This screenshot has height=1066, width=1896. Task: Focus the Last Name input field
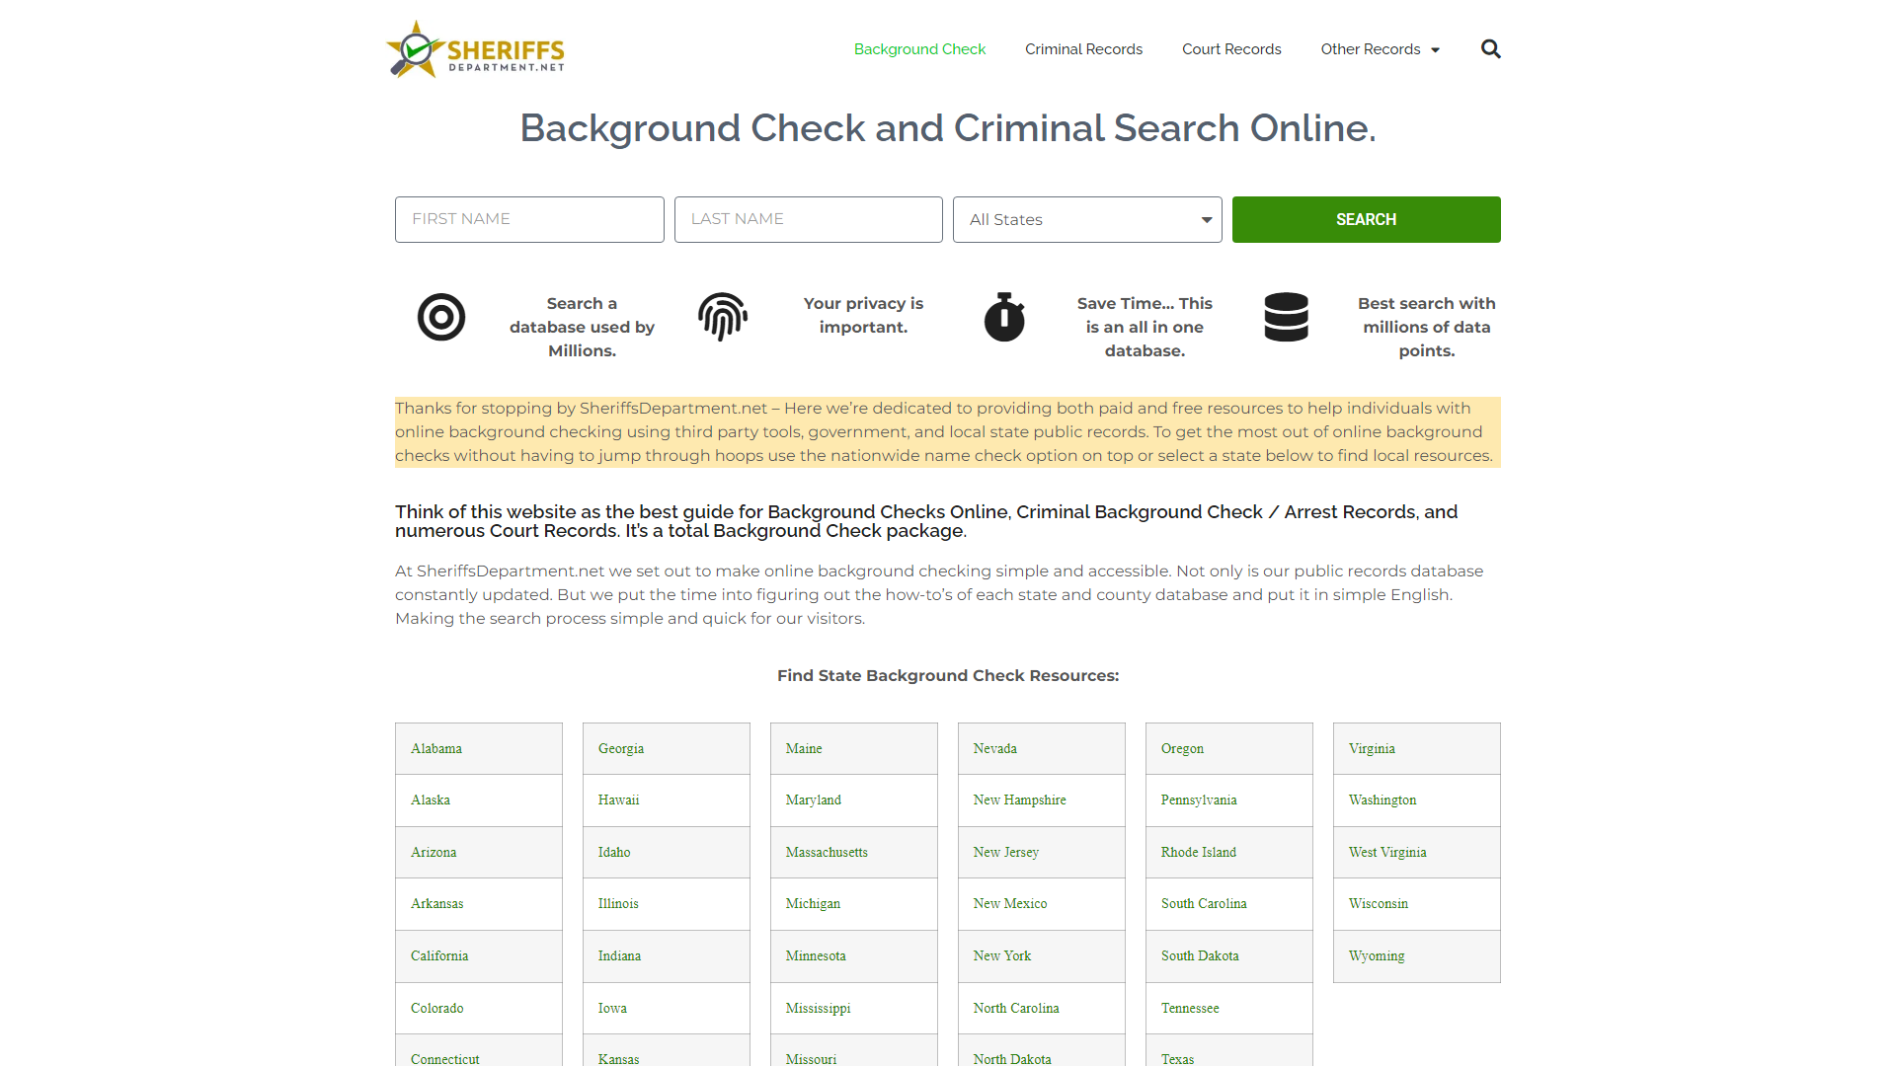(x=808, y=219)
